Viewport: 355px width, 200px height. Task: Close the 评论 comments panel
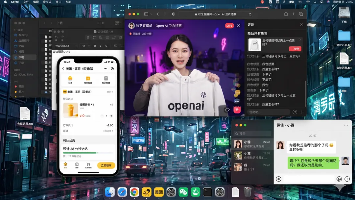[301, 25]
